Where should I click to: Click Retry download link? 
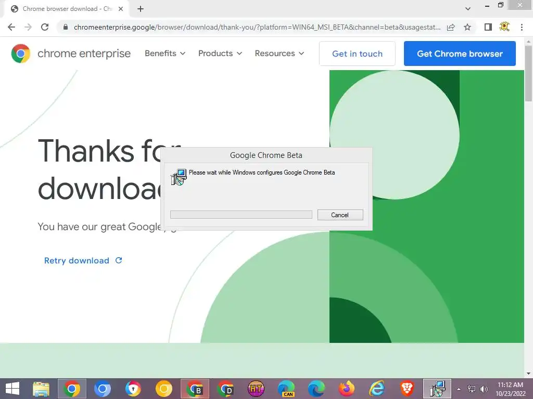pyautogui.click(x=83, y=261)
